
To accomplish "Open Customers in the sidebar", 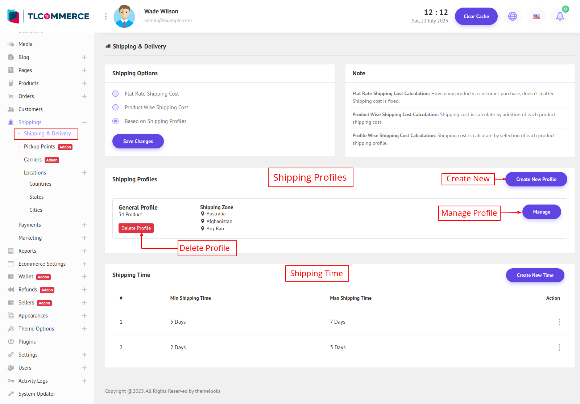I will click(30, 109).
